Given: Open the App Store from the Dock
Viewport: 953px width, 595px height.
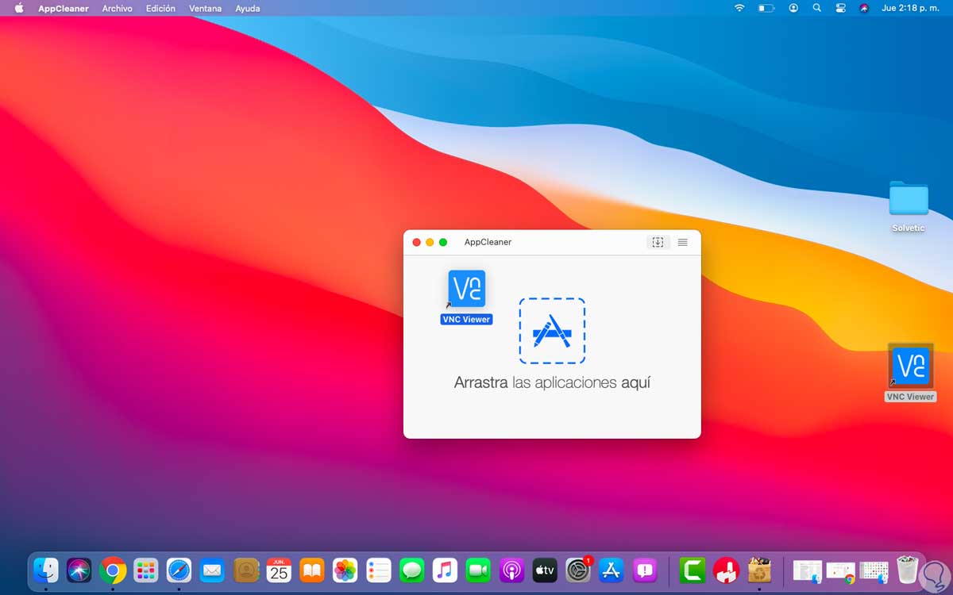Looking at the screenshot, I should (611, 570).
